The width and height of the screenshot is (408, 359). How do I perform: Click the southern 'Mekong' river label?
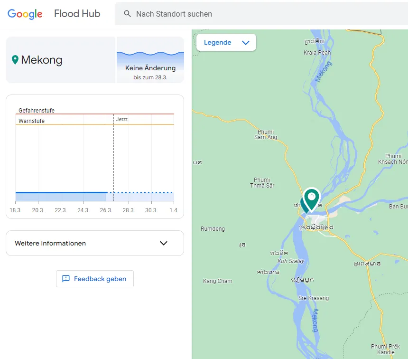pyautogui.click(x=315, y=321)
